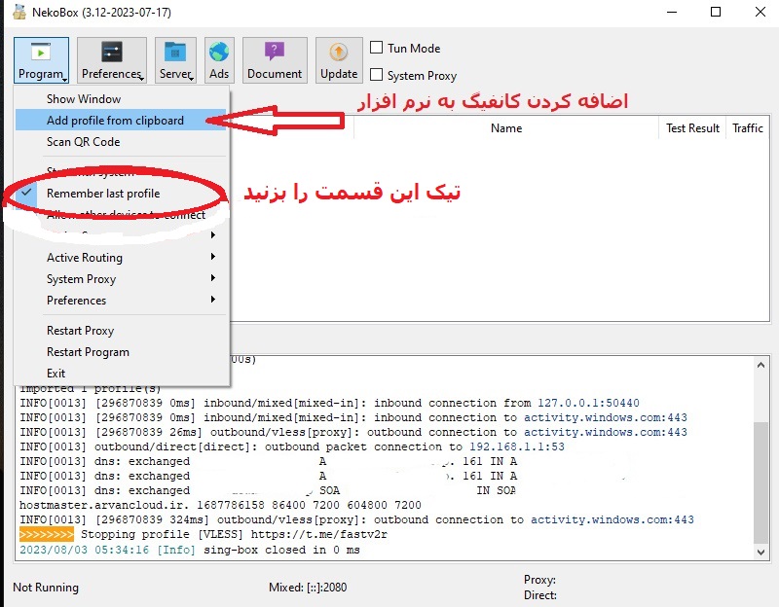Screen dimensions: 779x607
Task: Click the NekoBox title bar icon
Action: click(21, 13)
